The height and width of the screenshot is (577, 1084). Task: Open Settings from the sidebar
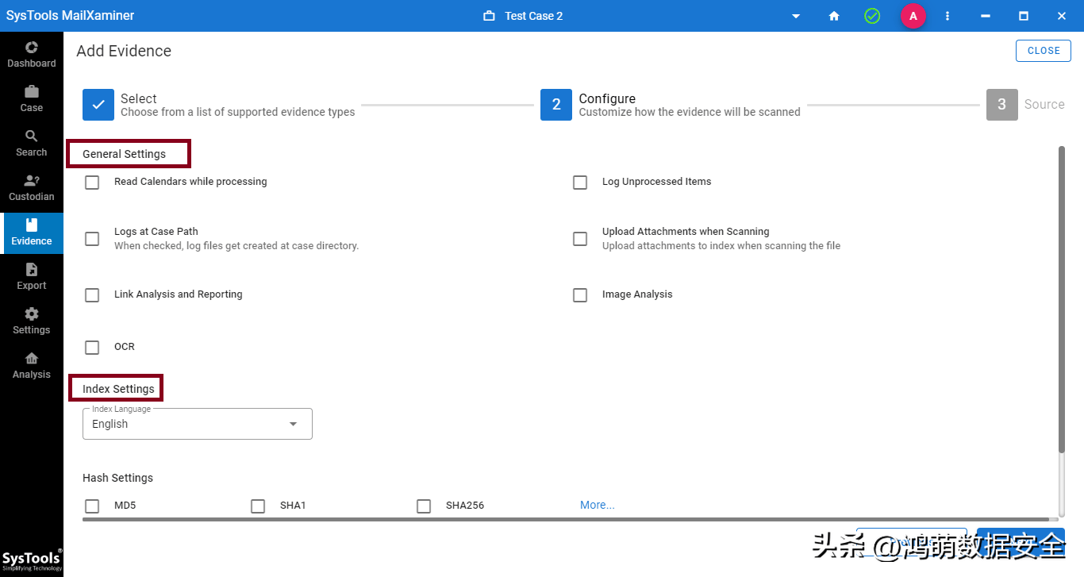32,321
